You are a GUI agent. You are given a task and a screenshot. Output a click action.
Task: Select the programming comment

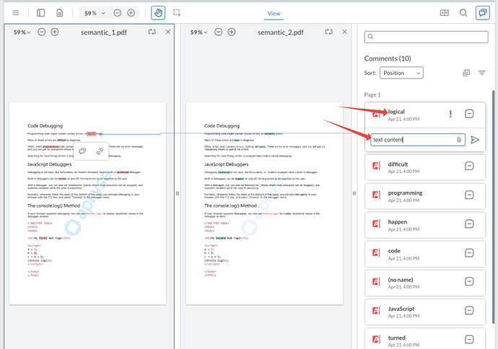pyautogui.click(x=425, y=196)
